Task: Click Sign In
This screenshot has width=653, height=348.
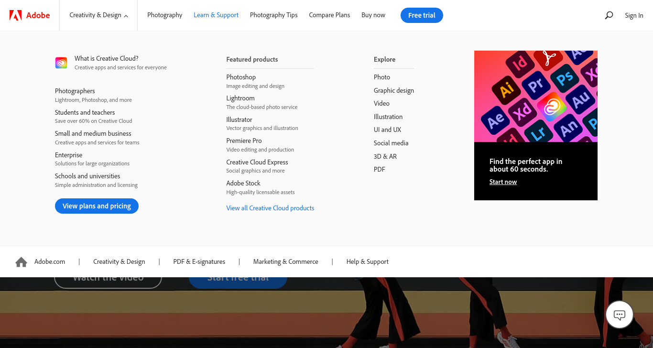Action: point(634,15)
